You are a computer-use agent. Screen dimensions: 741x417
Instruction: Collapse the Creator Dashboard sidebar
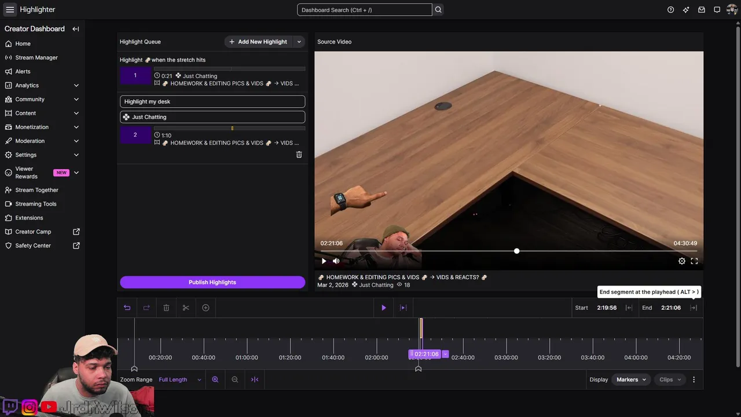click(x=76, y=29)
